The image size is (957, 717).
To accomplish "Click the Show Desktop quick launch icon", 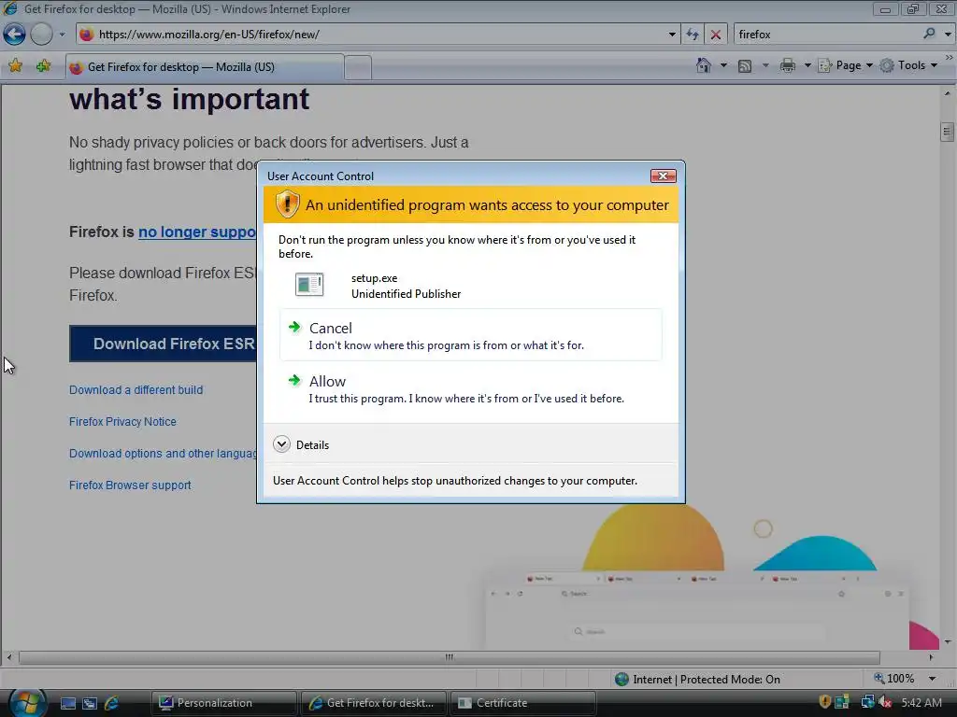I will pos(67,703).
